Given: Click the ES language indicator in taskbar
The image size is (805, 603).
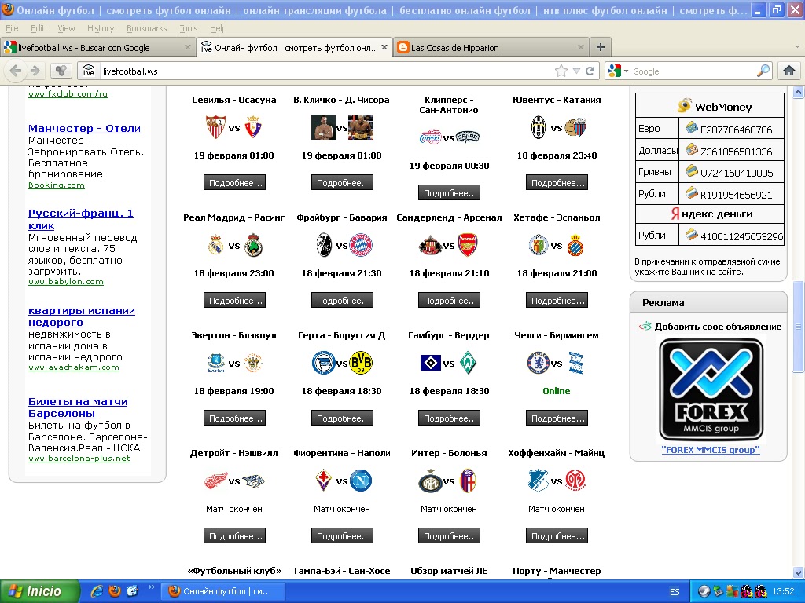Looking at the screenshot, I should 675,592.
